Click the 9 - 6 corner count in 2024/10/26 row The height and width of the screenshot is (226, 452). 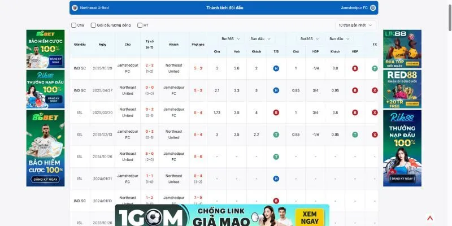(x=198, y=157)
